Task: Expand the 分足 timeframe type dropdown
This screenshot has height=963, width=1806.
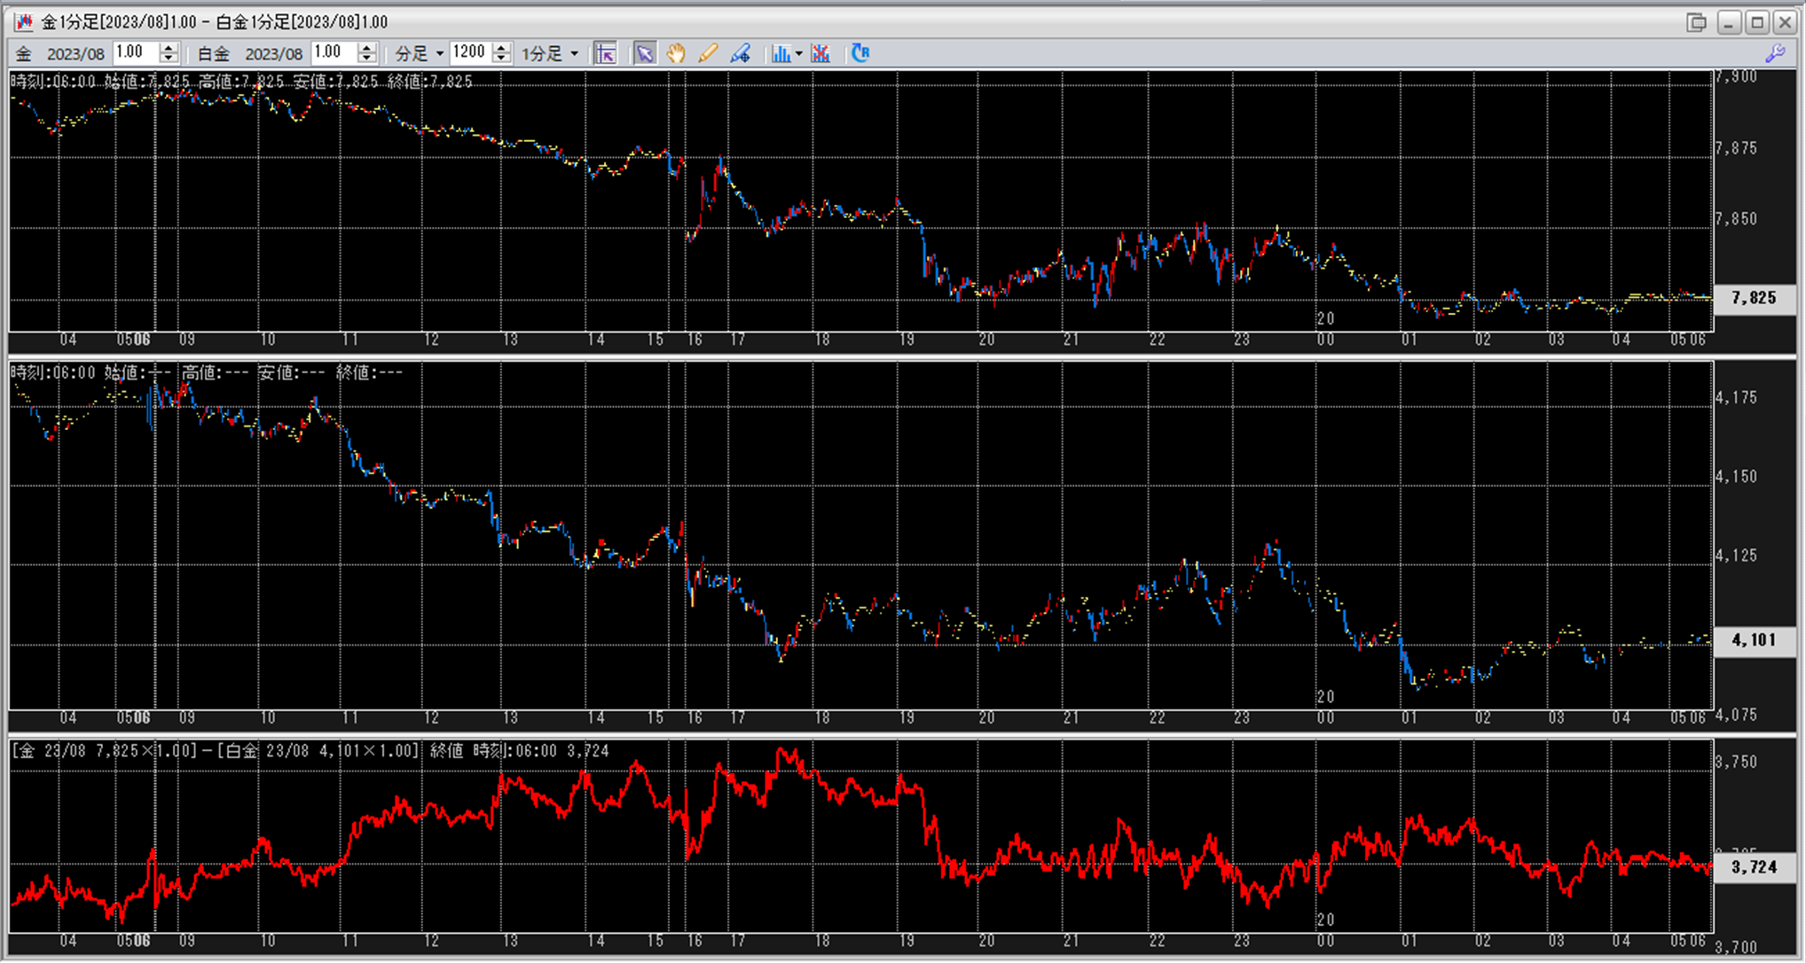Action: click(439, 53)
